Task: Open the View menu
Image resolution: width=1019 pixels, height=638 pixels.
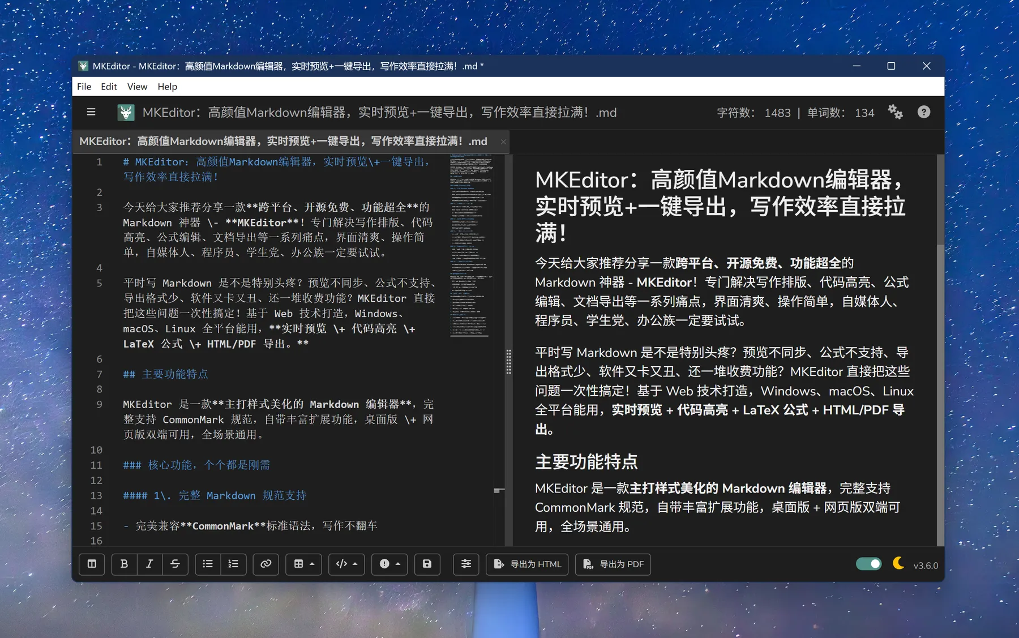Action: (137, 87)
